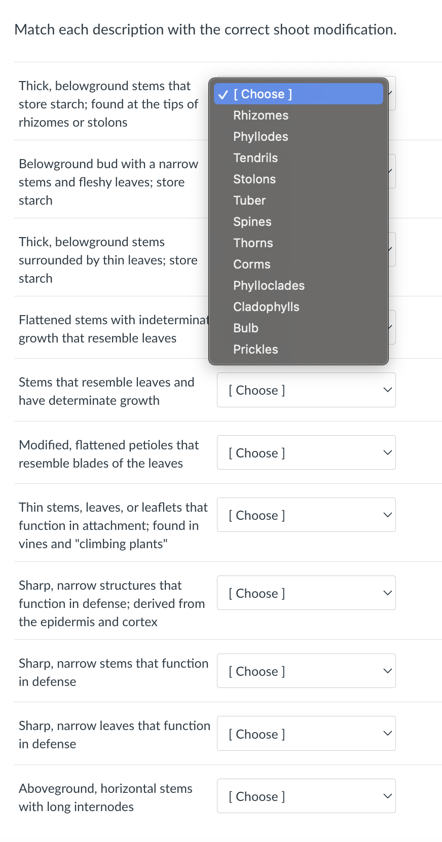The height and width of the screenshot is (842, 442).
Task: Pick Thorns from the open menu
Action: pyautogui.click(x=298, y=243)
